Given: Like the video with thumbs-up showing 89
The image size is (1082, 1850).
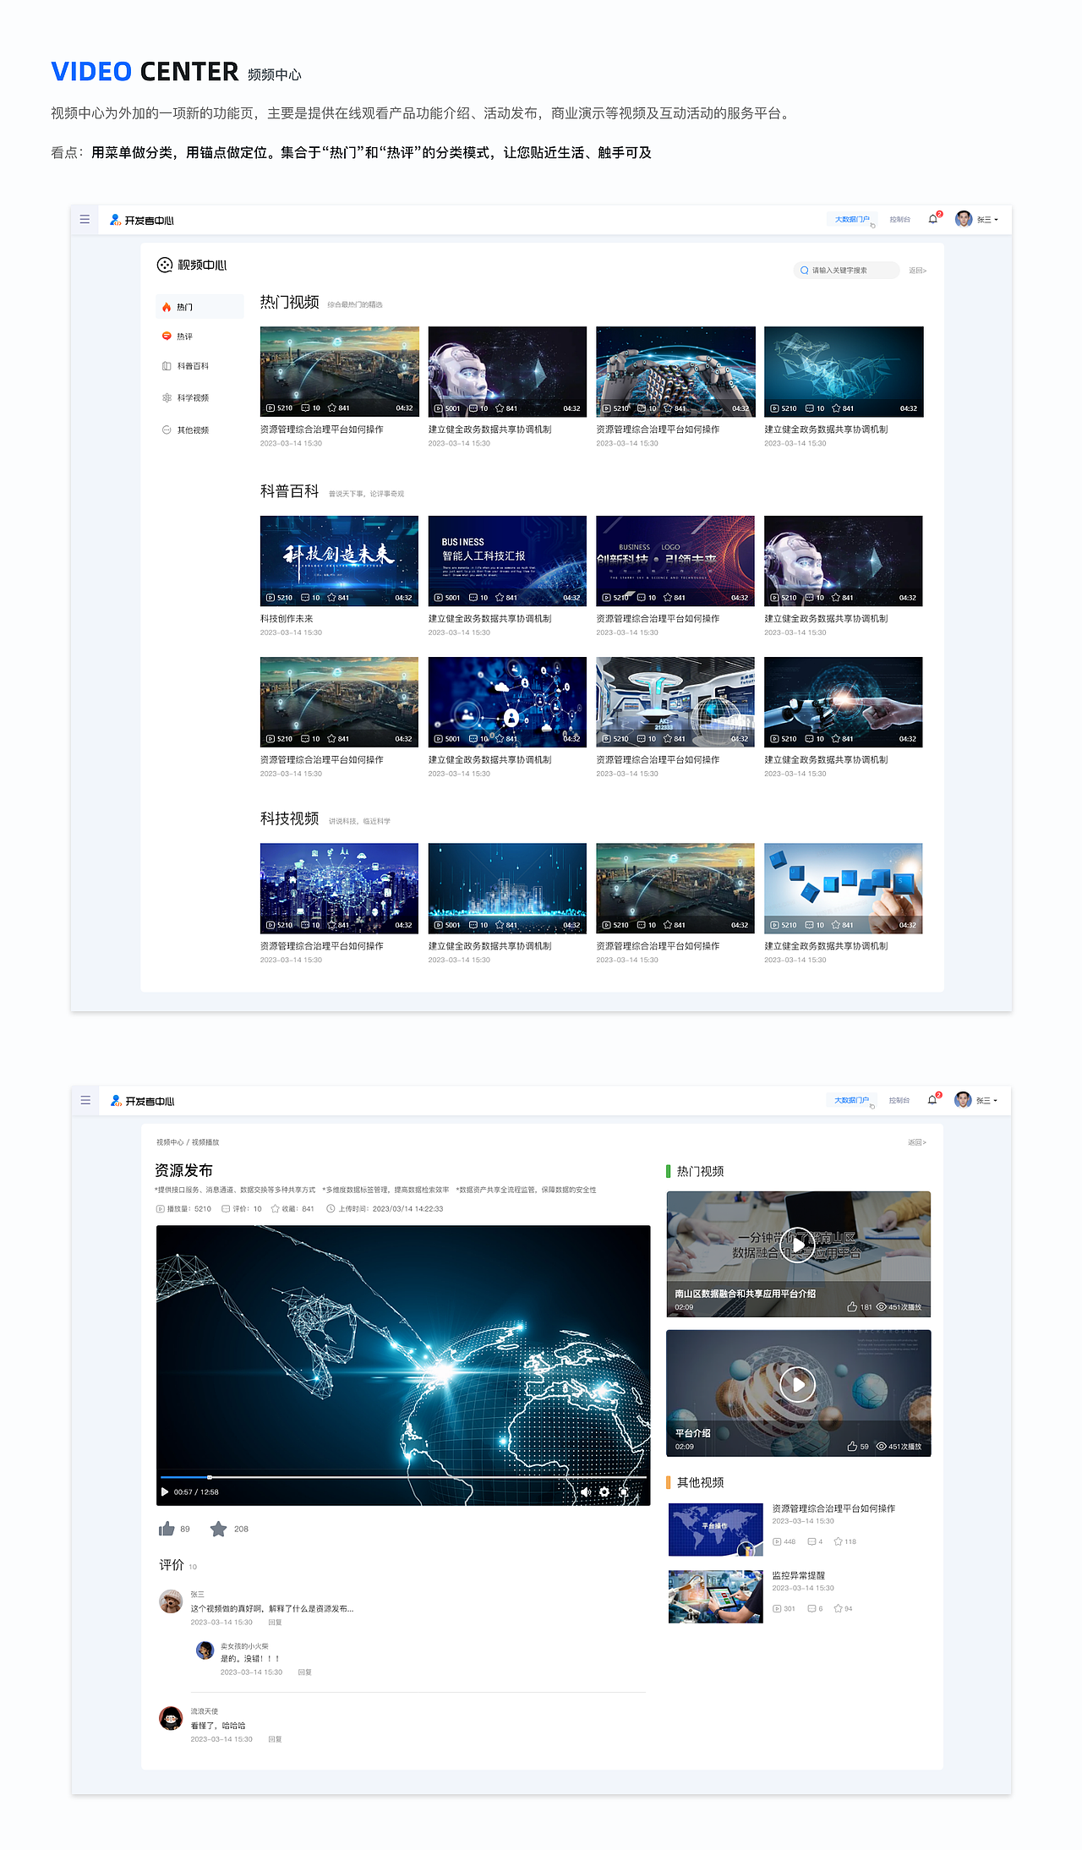Looking at the screenshot, I should tap(167, 1529).
